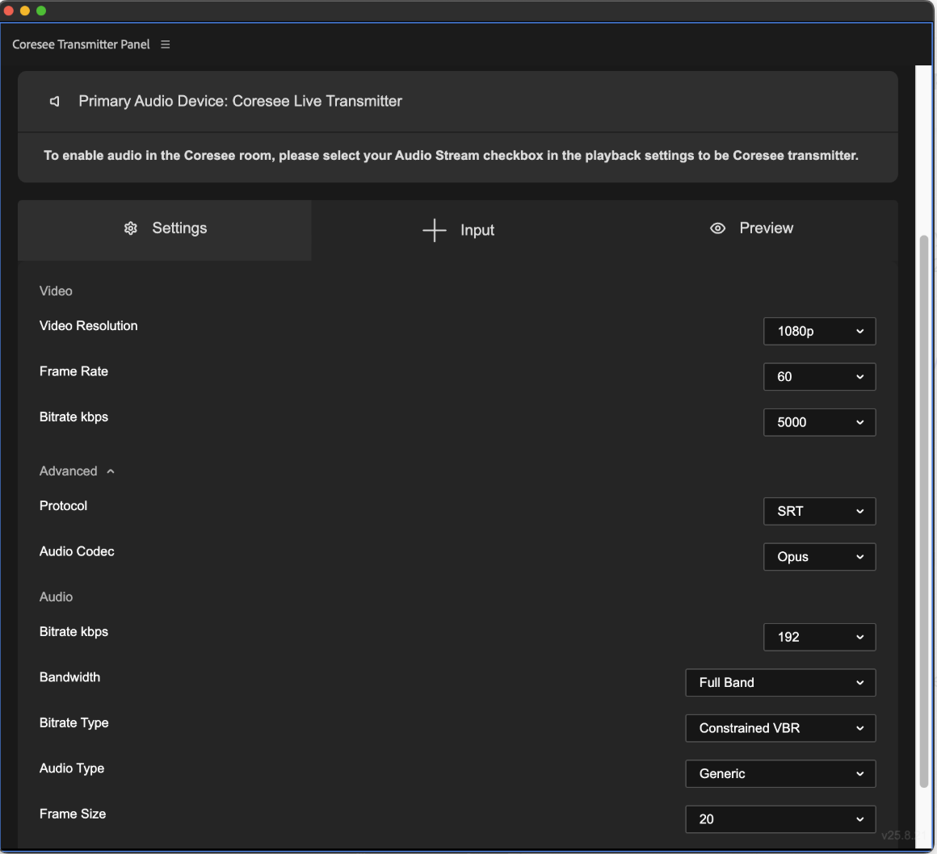Screen dimensions: 937x854
Task: Open the Video Resolution 1080p dropdown
Action: 819,332
